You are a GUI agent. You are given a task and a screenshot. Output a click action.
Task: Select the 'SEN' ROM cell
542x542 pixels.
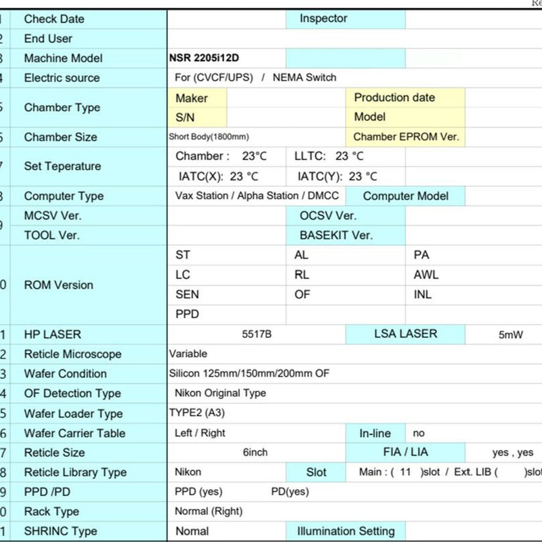point(227,295)
